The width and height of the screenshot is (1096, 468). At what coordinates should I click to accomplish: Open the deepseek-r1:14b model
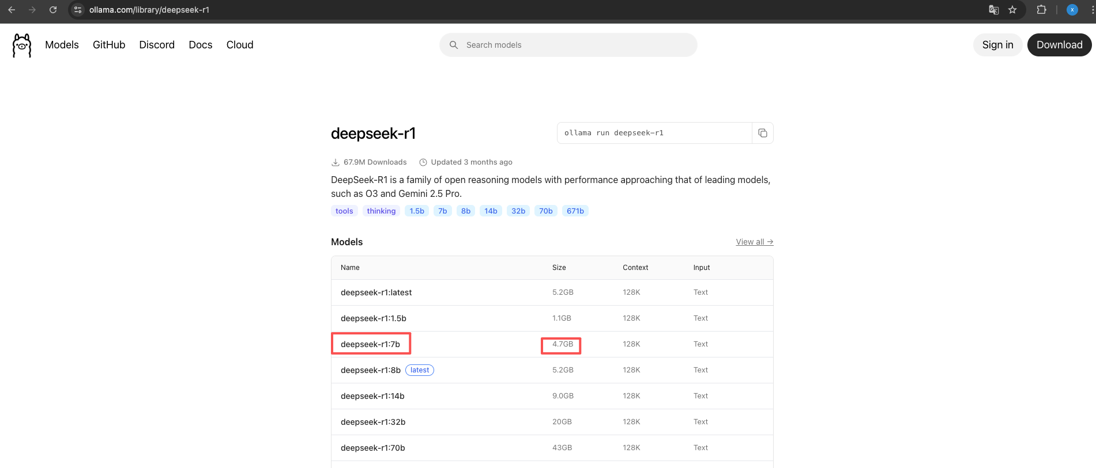(x=372, y=396)
